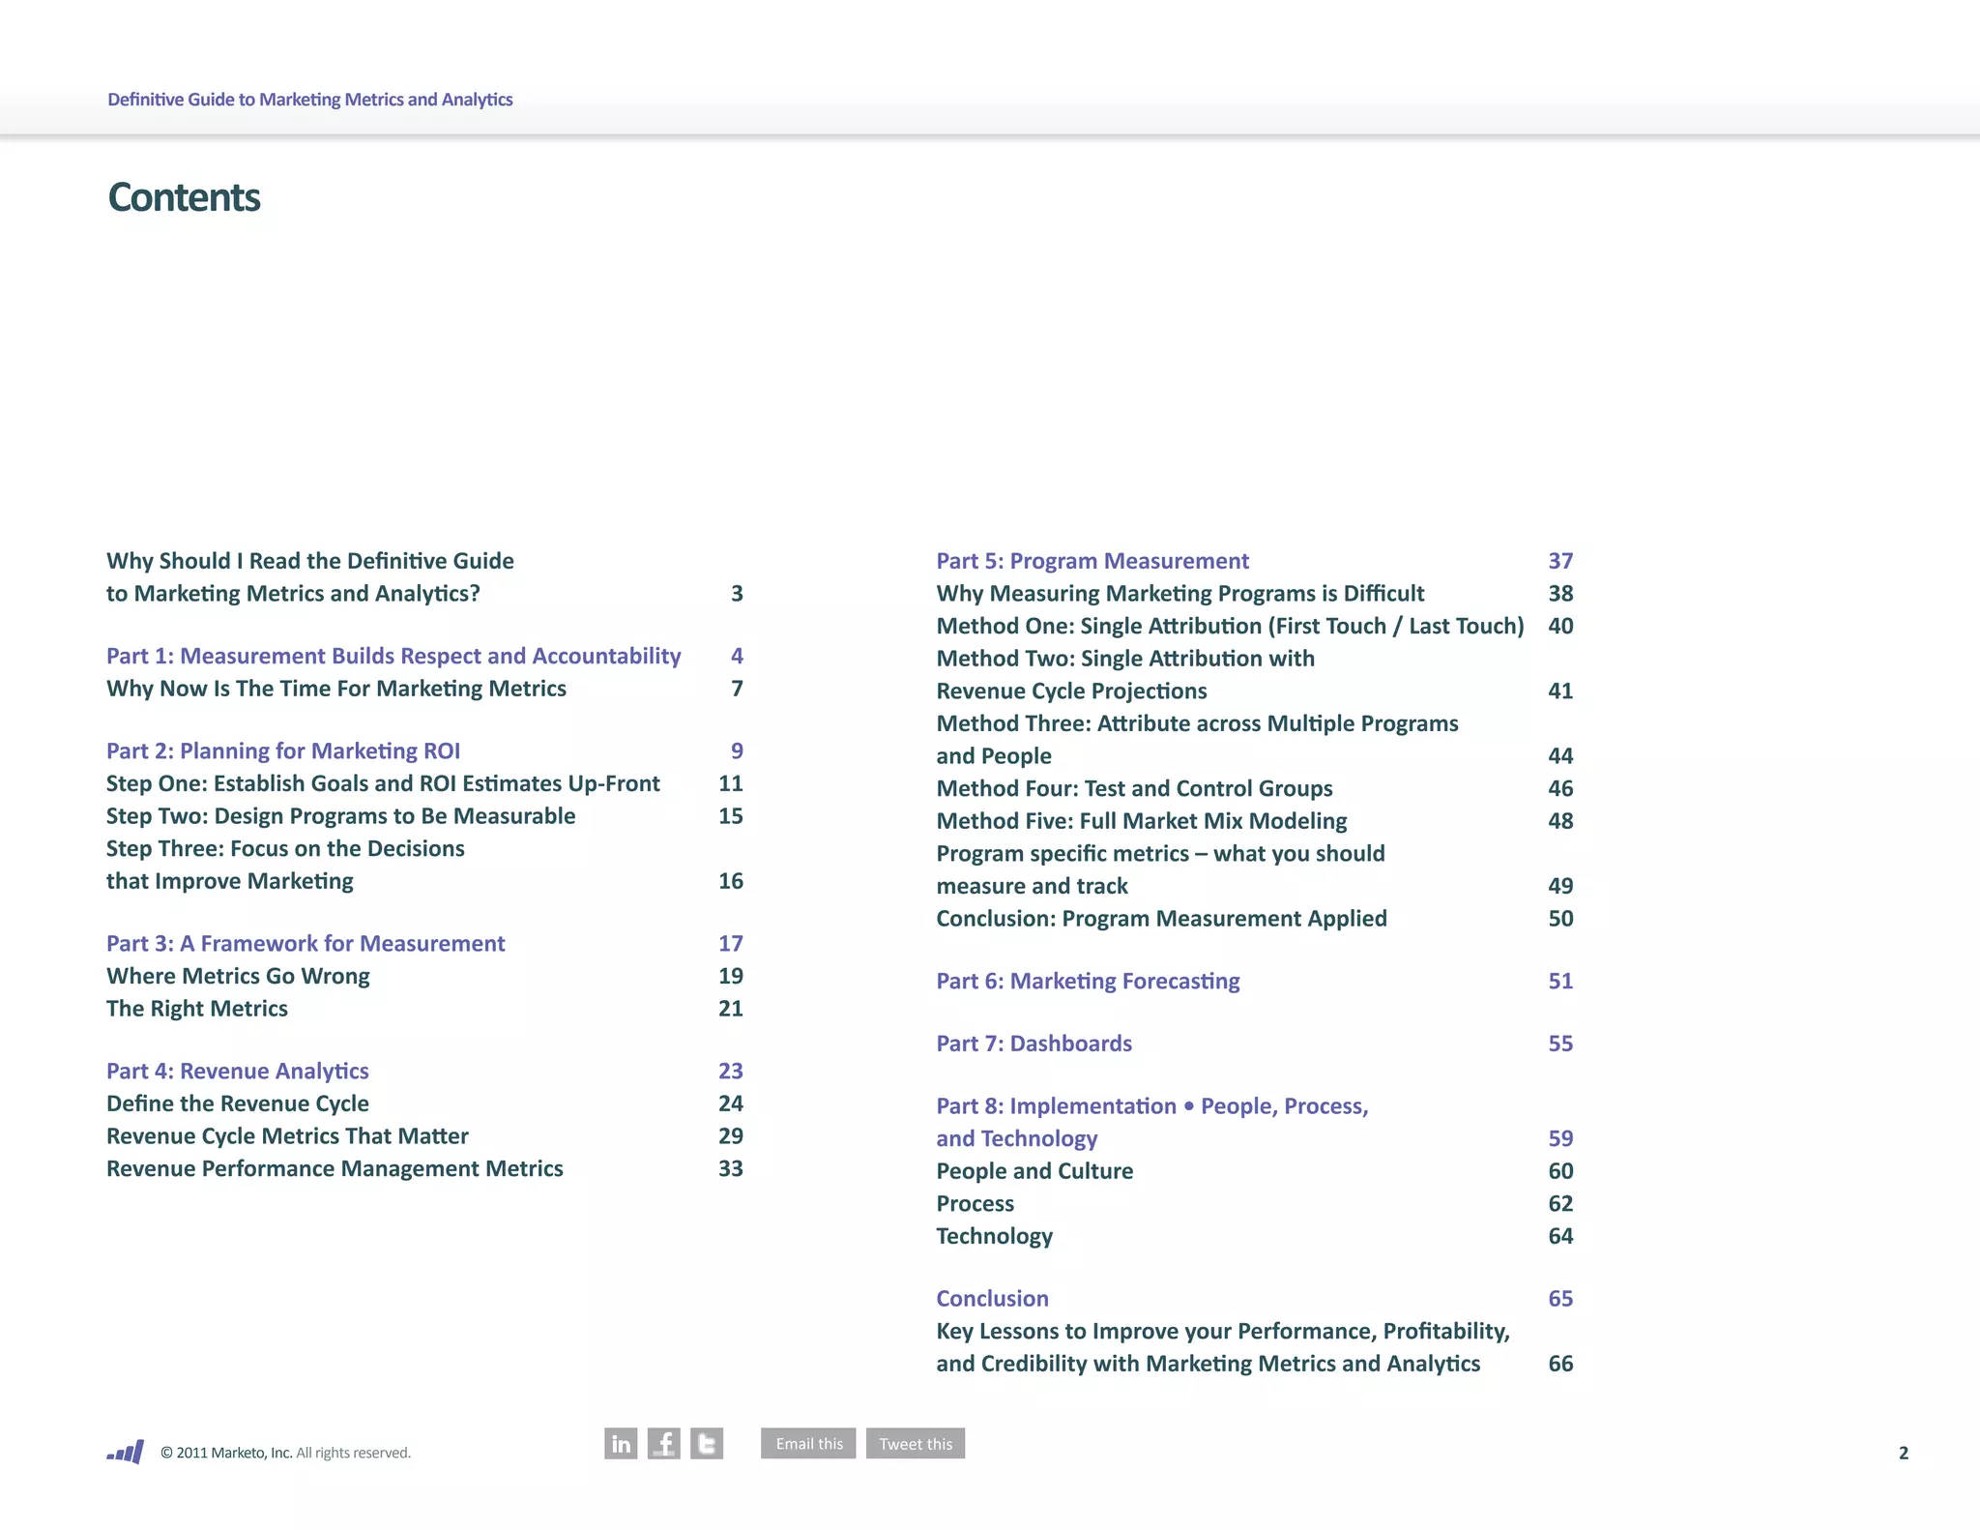Jump to Part 3: A Framework for Measurement

click(x=306, y=943)
